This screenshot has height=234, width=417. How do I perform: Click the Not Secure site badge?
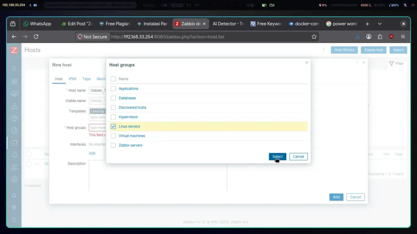[x=92, y=37]
